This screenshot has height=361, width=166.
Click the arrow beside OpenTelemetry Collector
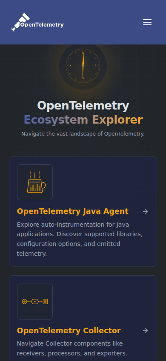[146, 331]
